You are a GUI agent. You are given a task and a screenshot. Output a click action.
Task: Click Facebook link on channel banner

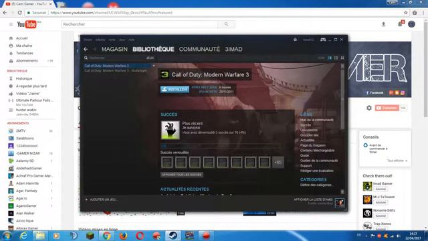coord(374,93)
